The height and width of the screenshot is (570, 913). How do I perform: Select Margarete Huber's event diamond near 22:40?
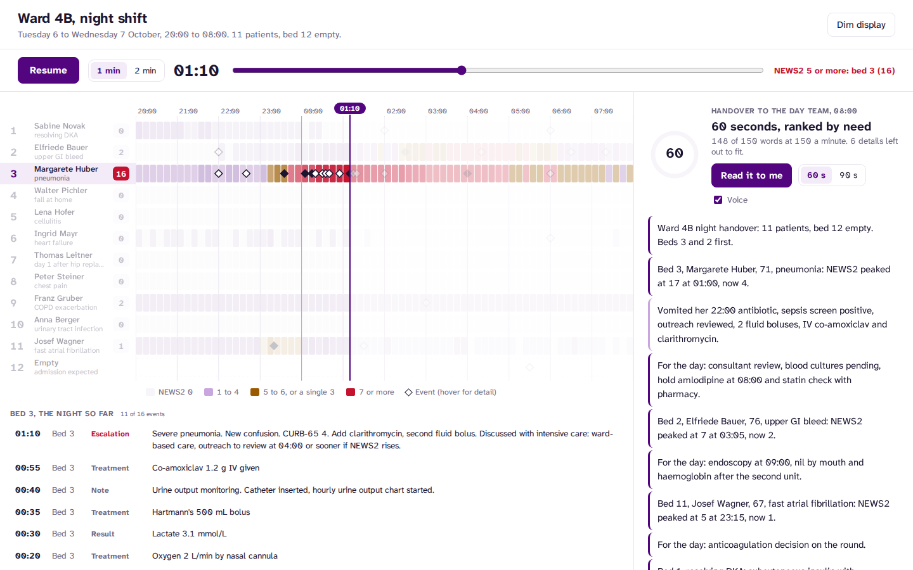246,174
